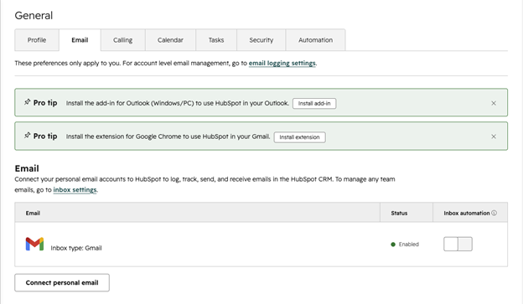Click pin icon on Outlook pro tip

pos(28,102)
